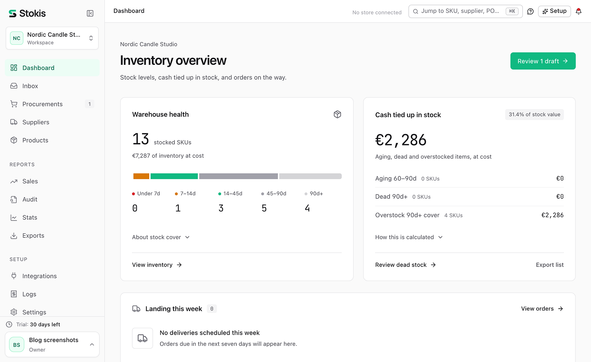Click the search magnifier icon

tap(416, 11)
